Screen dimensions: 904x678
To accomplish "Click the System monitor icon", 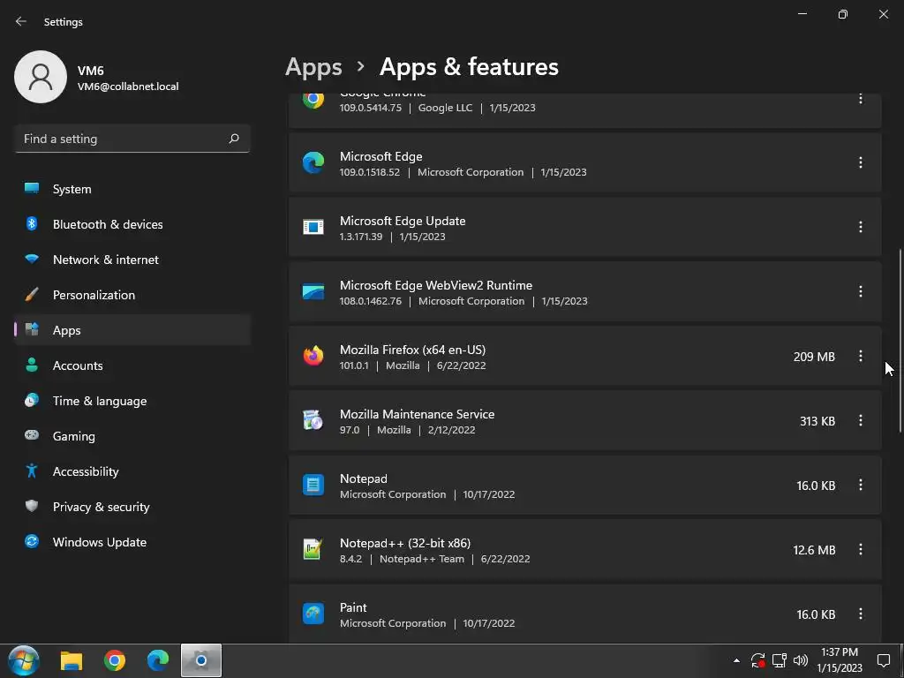I will (x=32, y=188).
